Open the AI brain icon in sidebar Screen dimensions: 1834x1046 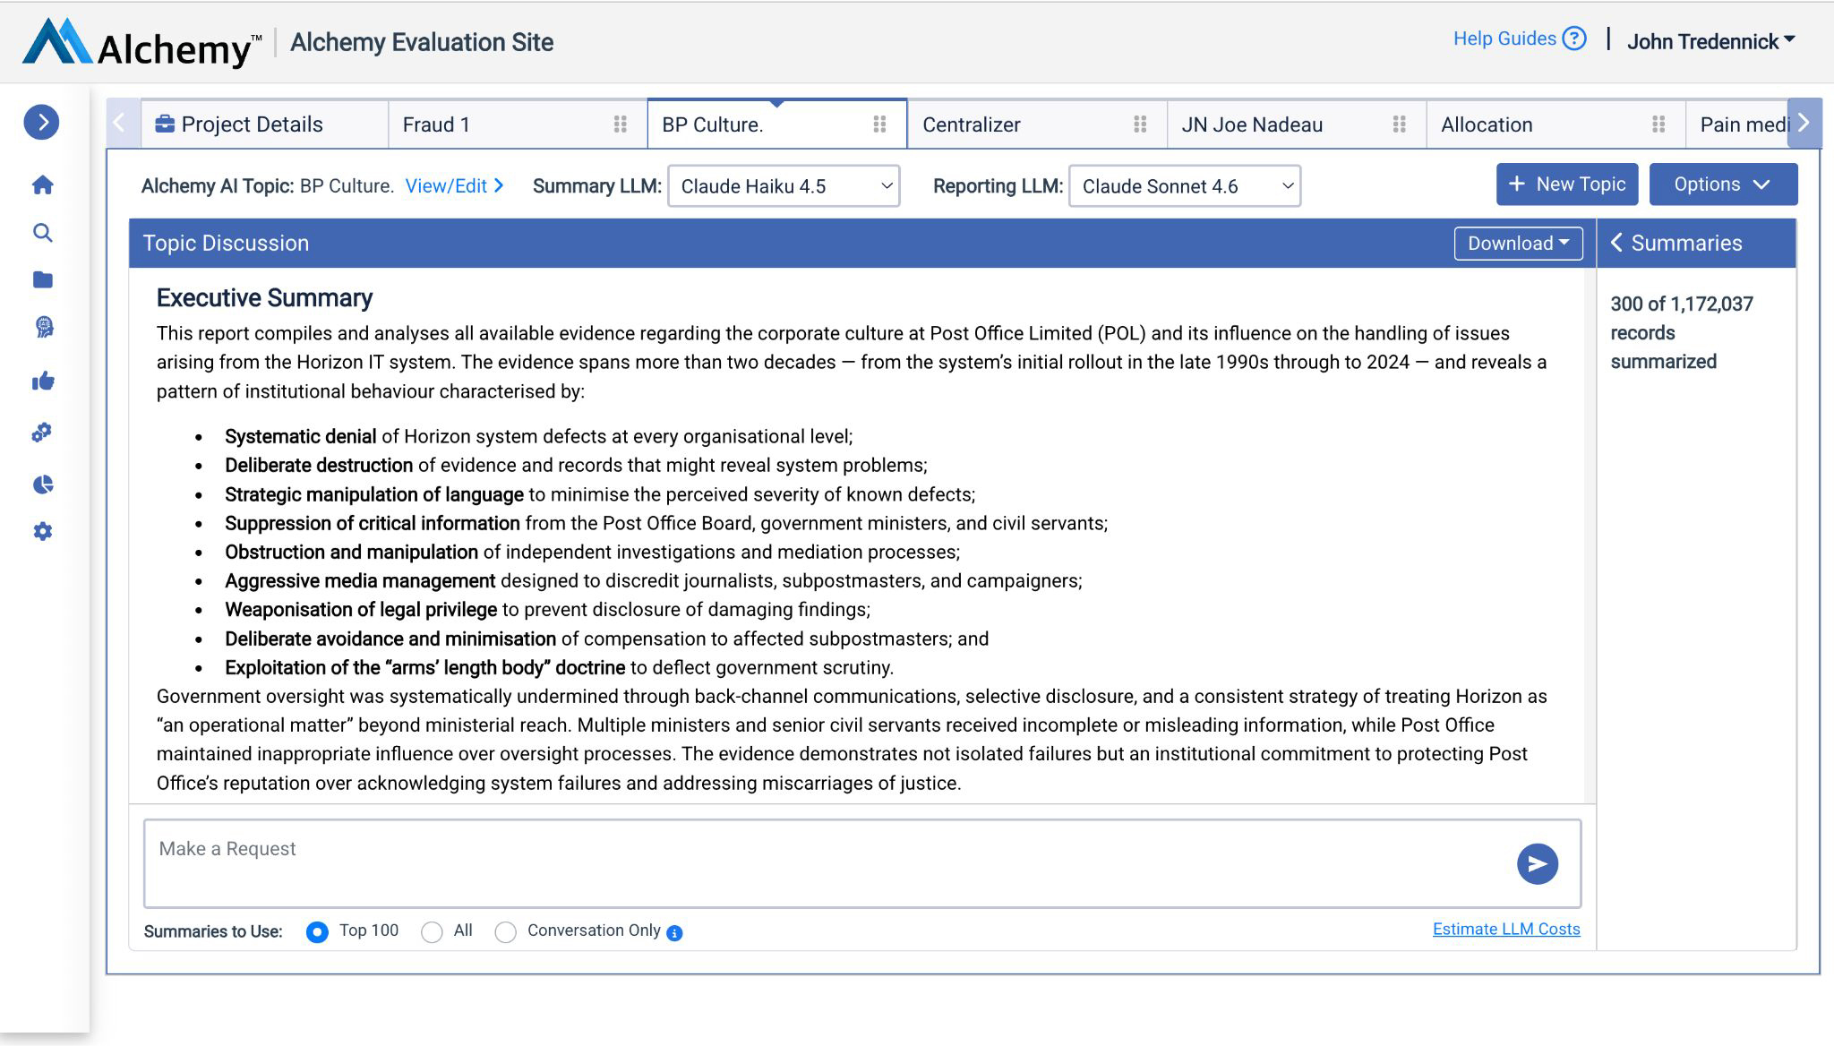(x=43, y=328)
